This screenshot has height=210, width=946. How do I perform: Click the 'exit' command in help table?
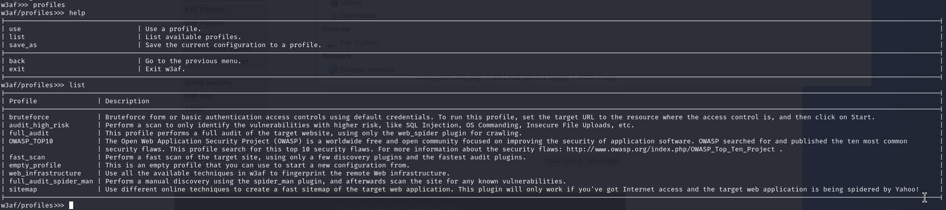coord(17,69)
